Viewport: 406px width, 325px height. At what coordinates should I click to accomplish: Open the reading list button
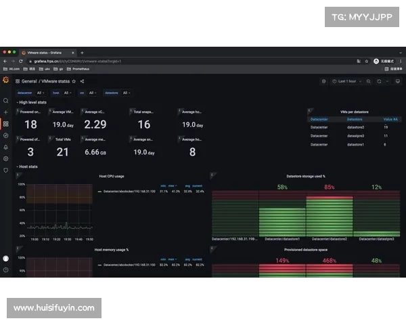393,69
